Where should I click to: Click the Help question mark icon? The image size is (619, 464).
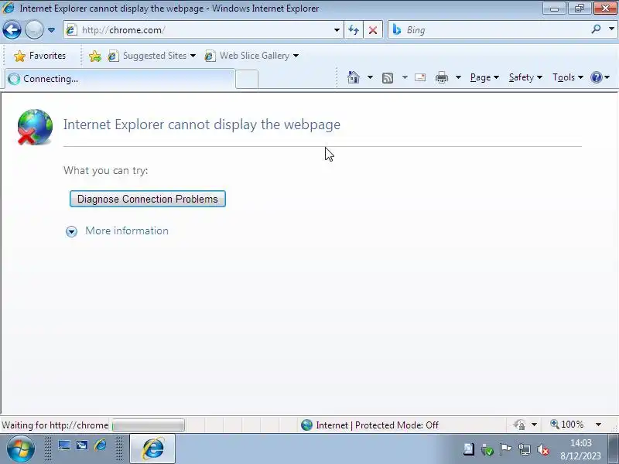[x=596, y=77]
